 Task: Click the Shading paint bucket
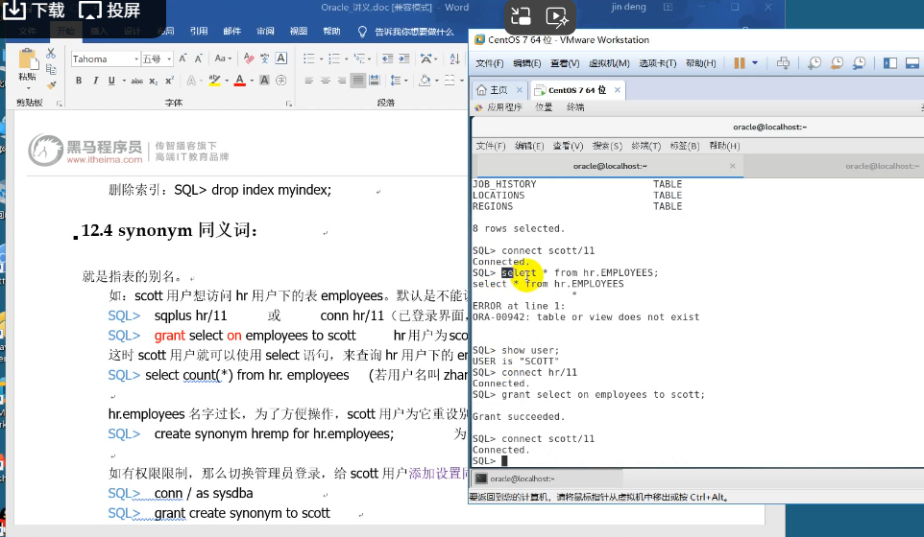point(425,80)
